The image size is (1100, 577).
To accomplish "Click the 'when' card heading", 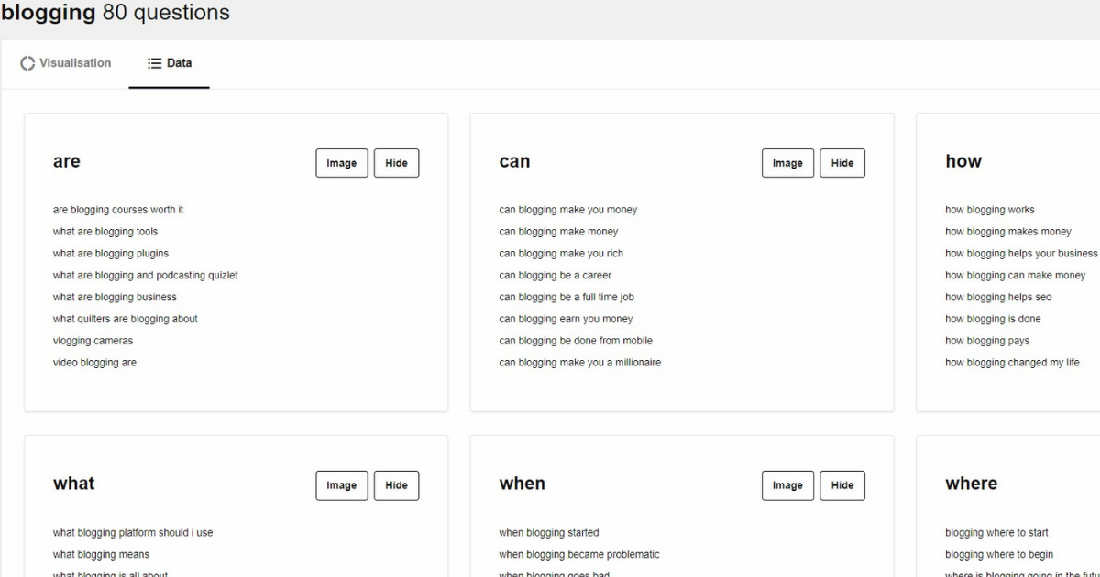I will (522, 484).
